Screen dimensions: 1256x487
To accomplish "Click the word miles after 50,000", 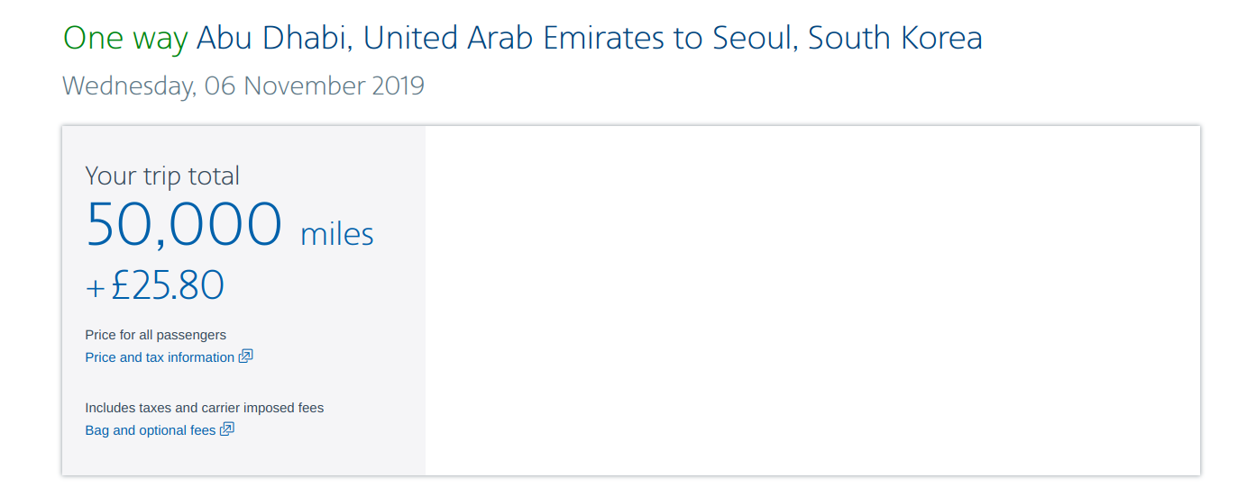I will (x=336, y=234).
